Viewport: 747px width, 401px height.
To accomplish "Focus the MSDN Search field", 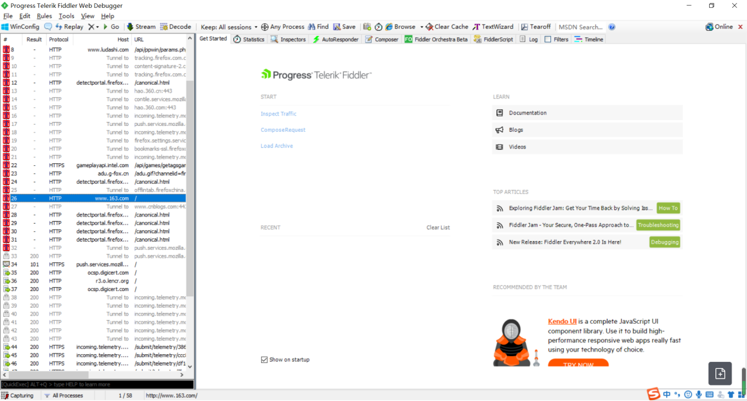I will click(x=580, y=27).
